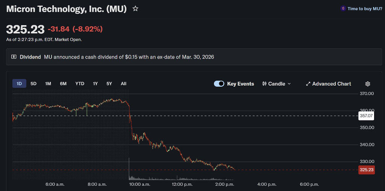The image size is (385, 191).
Task: Open the Advanced Chart view
Action: tap(331, 84)
